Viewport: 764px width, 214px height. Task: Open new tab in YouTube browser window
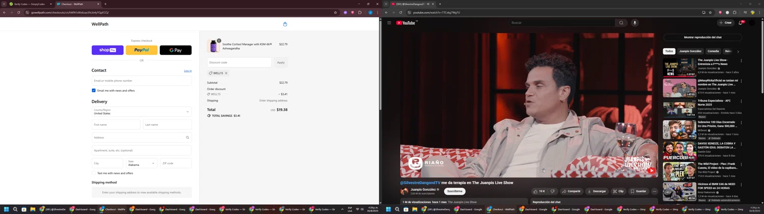tap(440, 4)
